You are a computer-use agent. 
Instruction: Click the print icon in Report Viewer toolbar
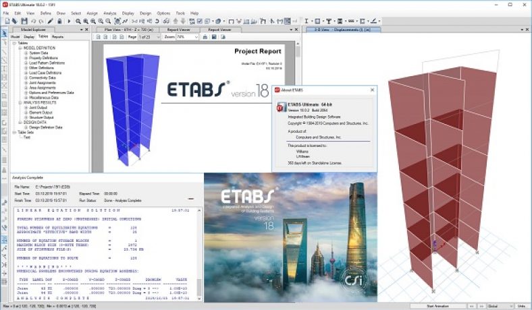coord(205,37)
